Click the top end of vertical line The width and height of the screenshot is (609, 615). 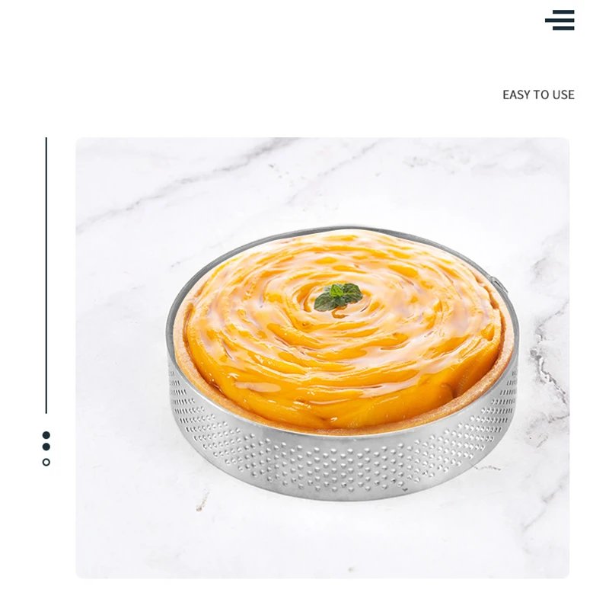click(46, 139)
